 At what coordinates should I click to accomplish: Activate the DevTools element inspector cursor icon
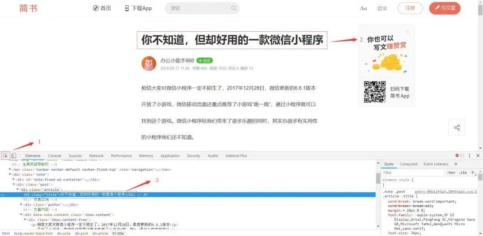[5, 156]
